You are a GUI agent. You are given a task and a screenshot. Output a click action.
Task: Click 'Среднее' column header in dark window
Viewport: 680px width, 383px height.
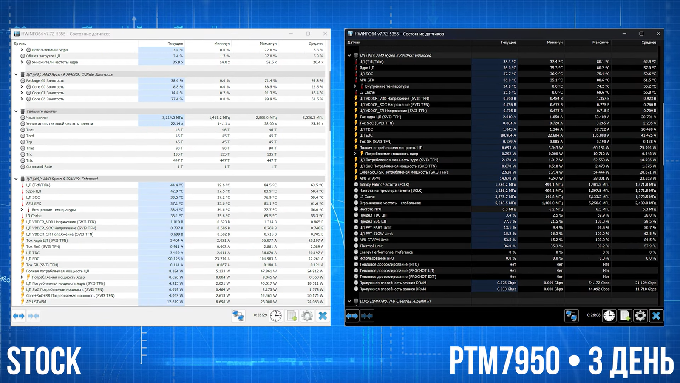[x=649, y=43]
